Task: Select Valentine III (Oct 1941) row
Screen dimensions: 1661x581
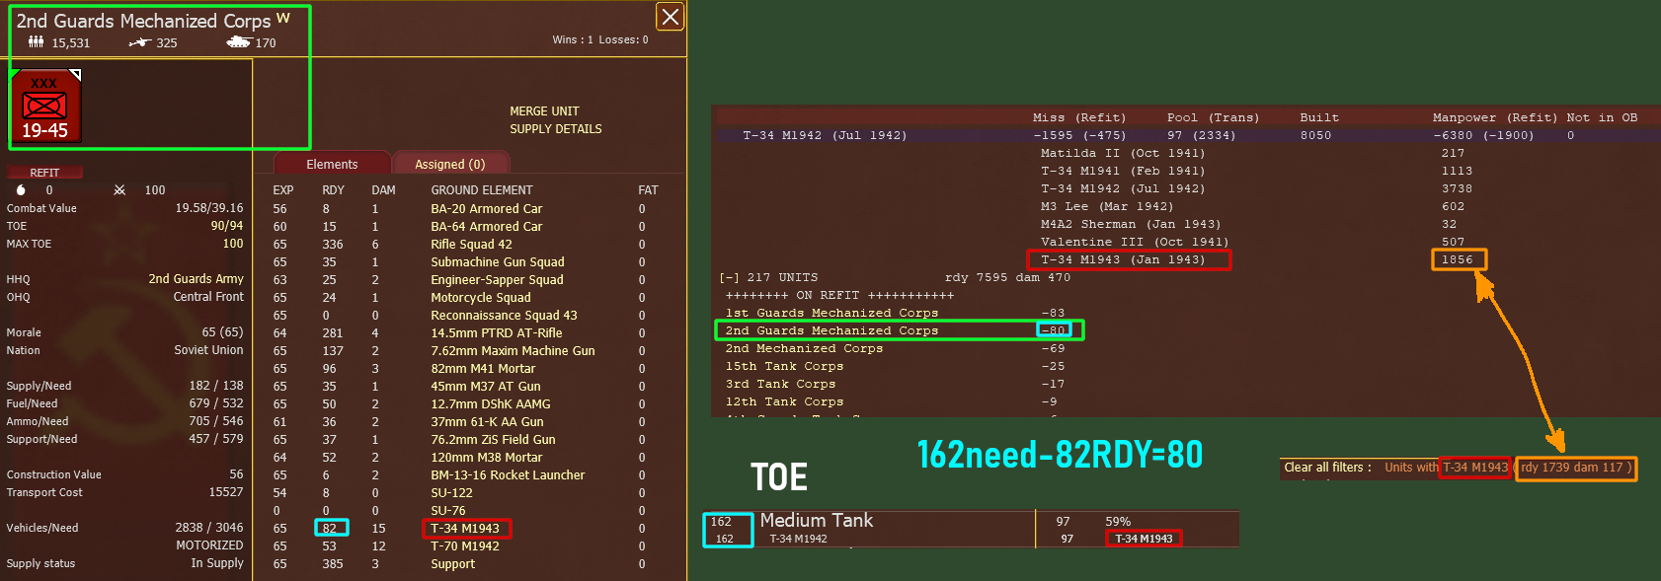Action: [x=1135, y=243]
